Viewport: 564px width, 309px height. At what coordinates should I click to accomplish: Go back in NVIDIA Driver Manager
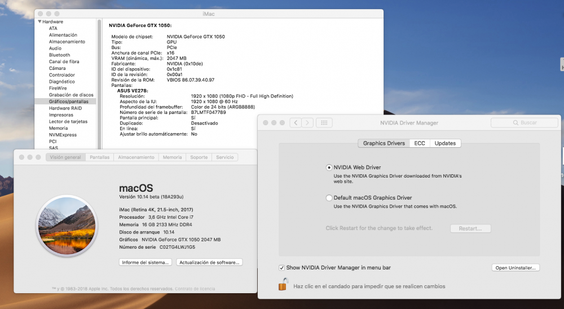296,123
